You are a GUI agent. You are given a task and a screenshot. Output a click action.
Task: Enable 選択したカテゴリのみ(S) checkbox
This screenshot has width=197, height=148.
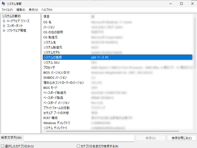(x=2, y=146)
